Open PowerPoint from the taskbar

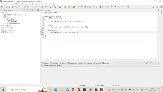(x=90, y=90)
